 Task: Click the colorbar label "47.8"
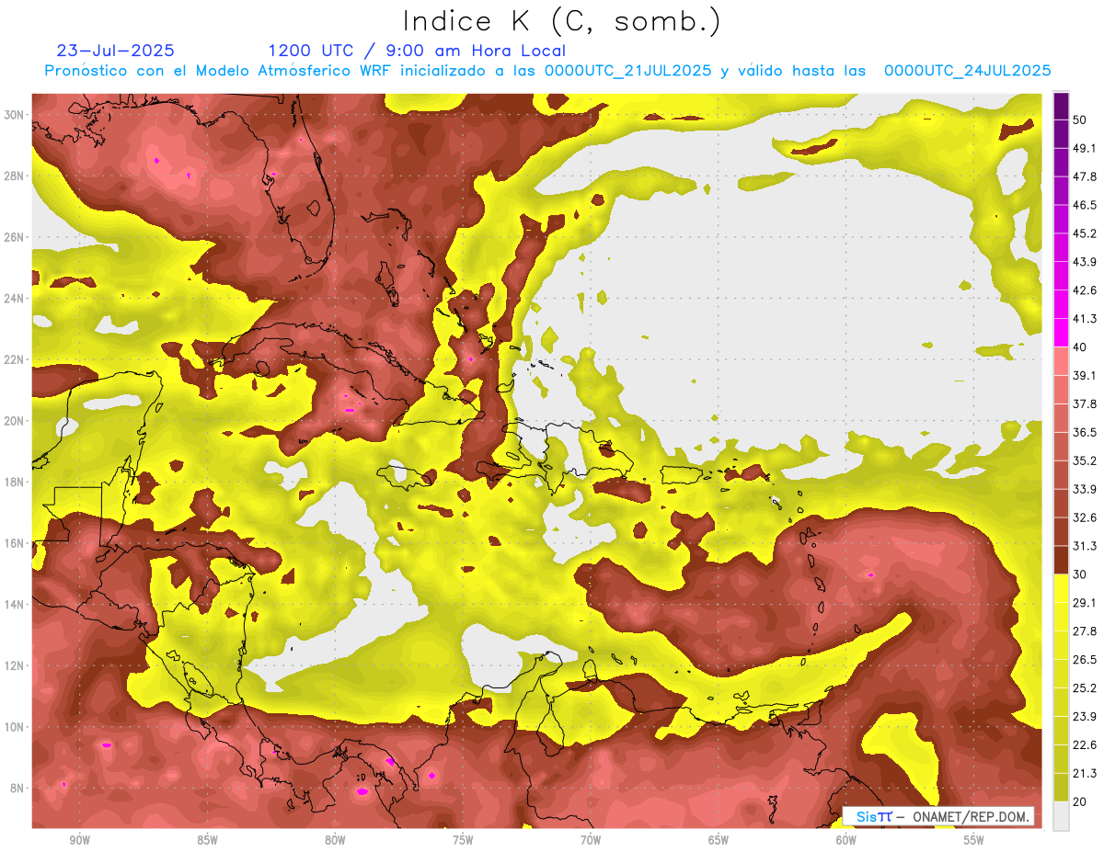1084,176
